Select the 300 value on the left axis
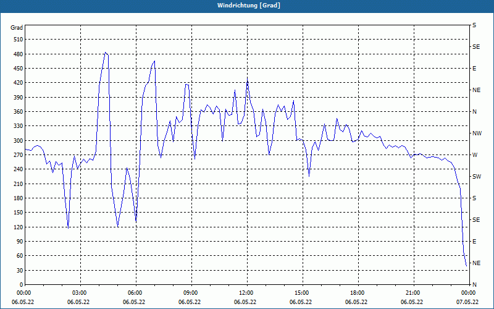The height and width of the screenshot is (309, 494). coord(19,140)
